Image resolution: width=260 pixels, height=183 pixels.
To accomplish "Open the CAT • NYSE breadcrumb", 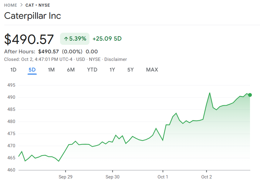I will pyautogui.click(x=38, y=5).
